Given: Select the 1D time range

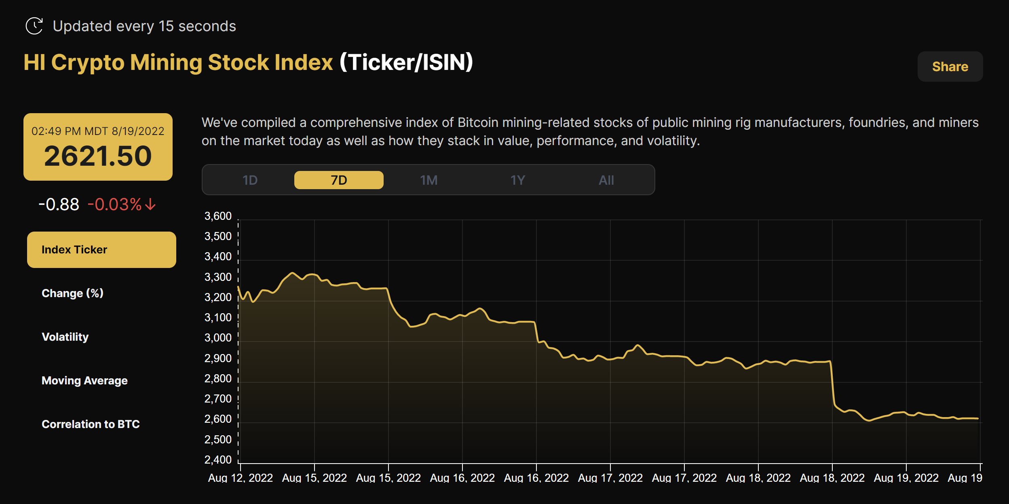Looking at the screenshot, I should pos(251,180).
